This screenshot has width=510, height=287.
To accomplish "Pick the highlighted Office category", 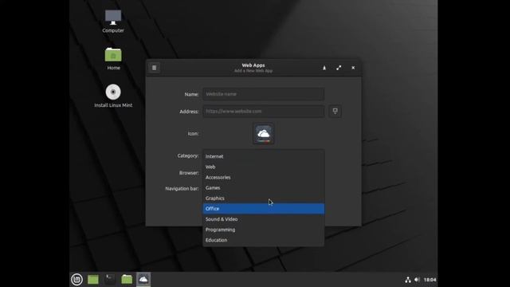I will click(x=264, y=209).
